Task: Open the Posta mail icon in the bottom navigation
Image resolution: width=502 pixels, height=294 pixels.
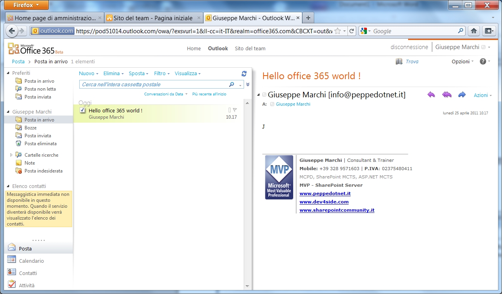Action: pos(12,247)
